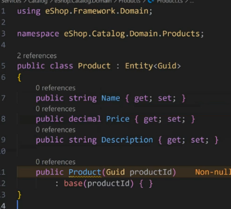Click 'productId' inside the base call
The width and height of the screenshot is (231, 209).
click(x=108, y=183)
